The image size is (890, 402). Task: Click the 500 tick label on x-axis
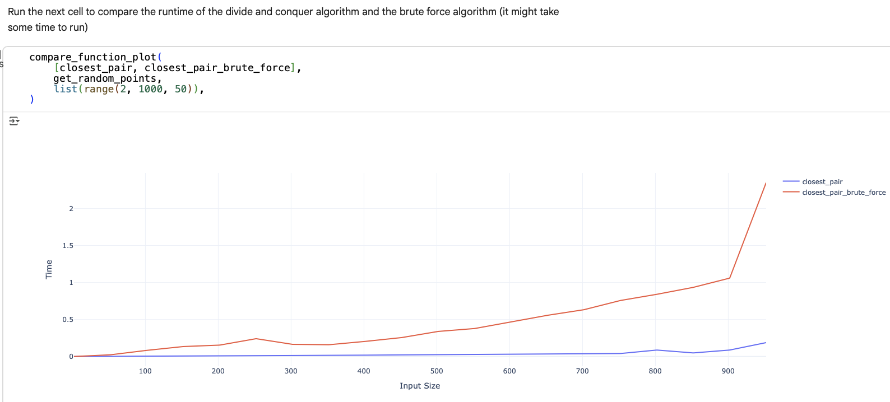coord(437,371)
